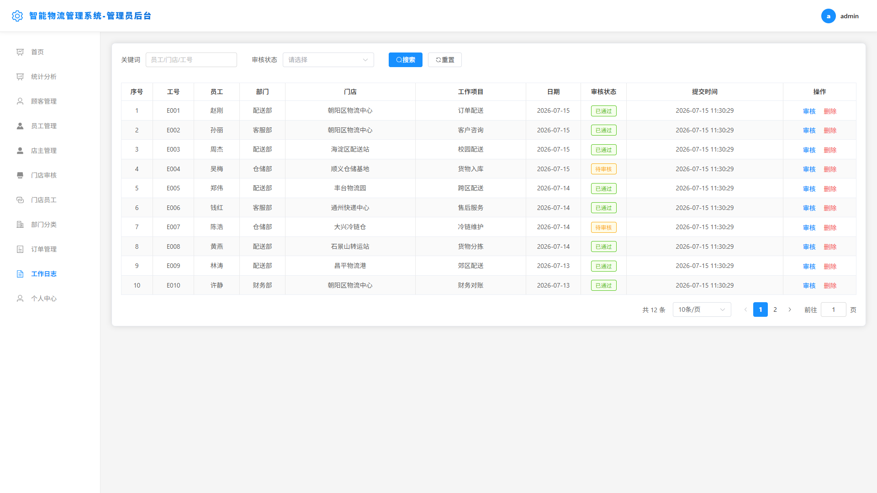Select page 2 in pagination
Image resolution: width=877 pixels, height=493 pixels.
tap(775, 309)
